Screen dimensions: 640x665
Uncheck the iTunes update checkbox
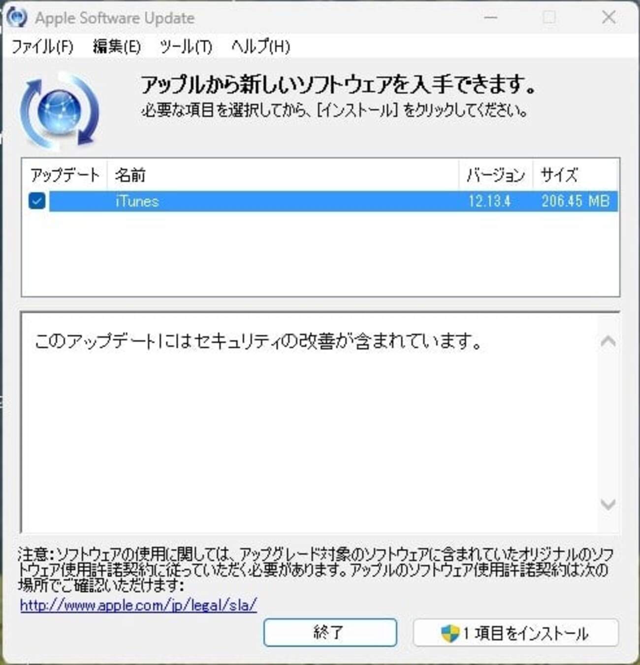(37, 201)
